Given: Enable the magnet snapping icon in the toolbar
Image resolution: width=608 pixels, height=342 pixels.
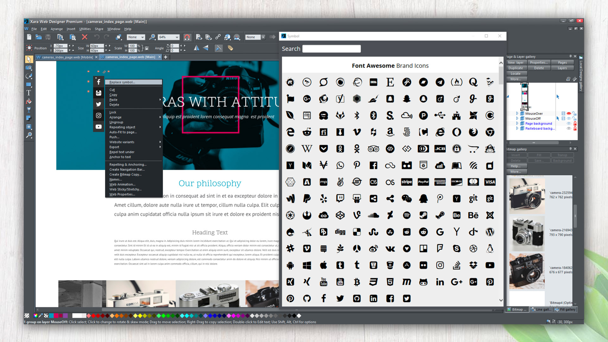Looking at the screenshot, I should tap(188, 37).
